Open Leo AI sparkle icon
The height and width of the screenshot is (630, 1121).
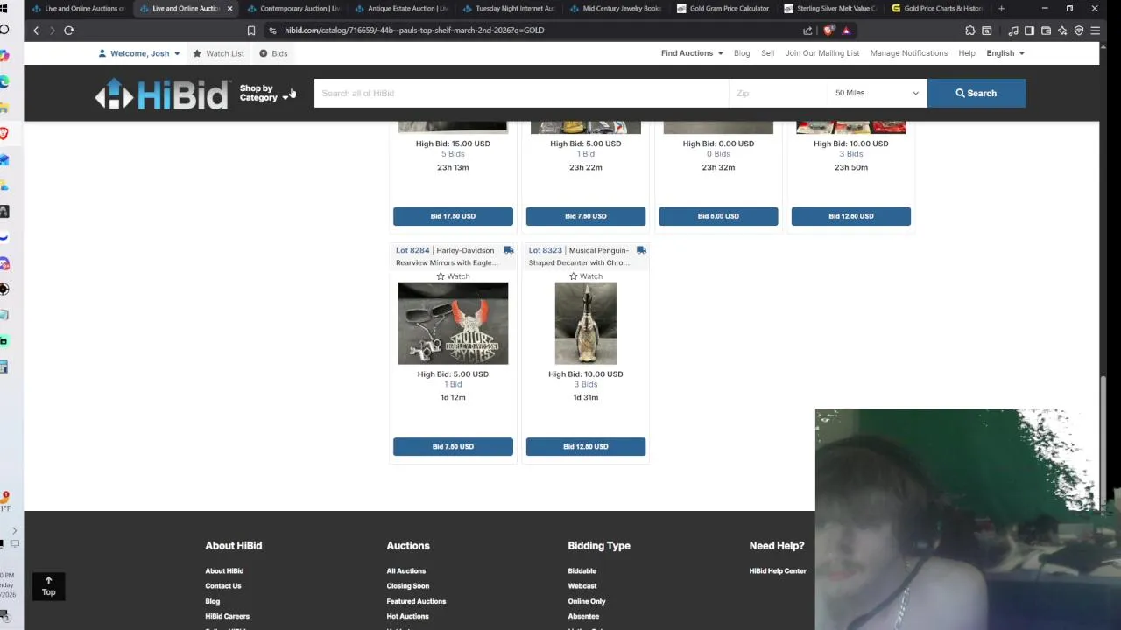coord(1062,30)
